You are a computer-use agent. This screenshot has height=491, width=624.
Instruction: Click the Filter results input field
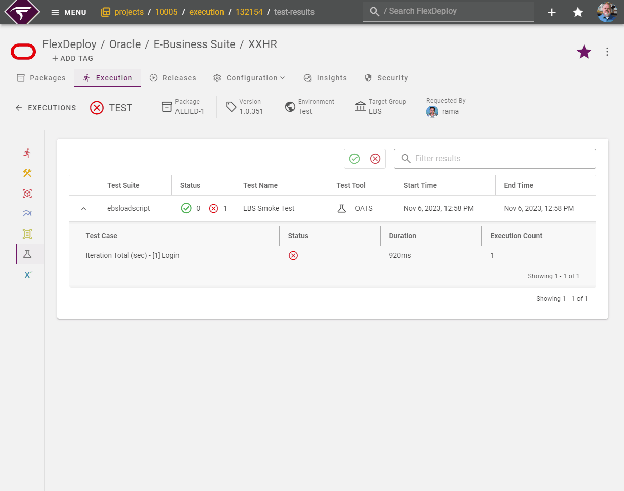click(x=495, y=159)
